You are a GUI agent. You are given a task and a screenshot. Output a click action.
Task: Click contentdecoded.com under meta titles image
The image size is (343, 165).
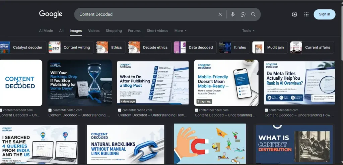[x=283, y=110]
